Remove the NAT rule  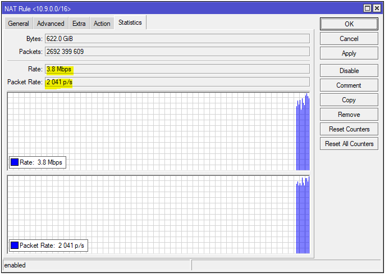tap(349, 115)
